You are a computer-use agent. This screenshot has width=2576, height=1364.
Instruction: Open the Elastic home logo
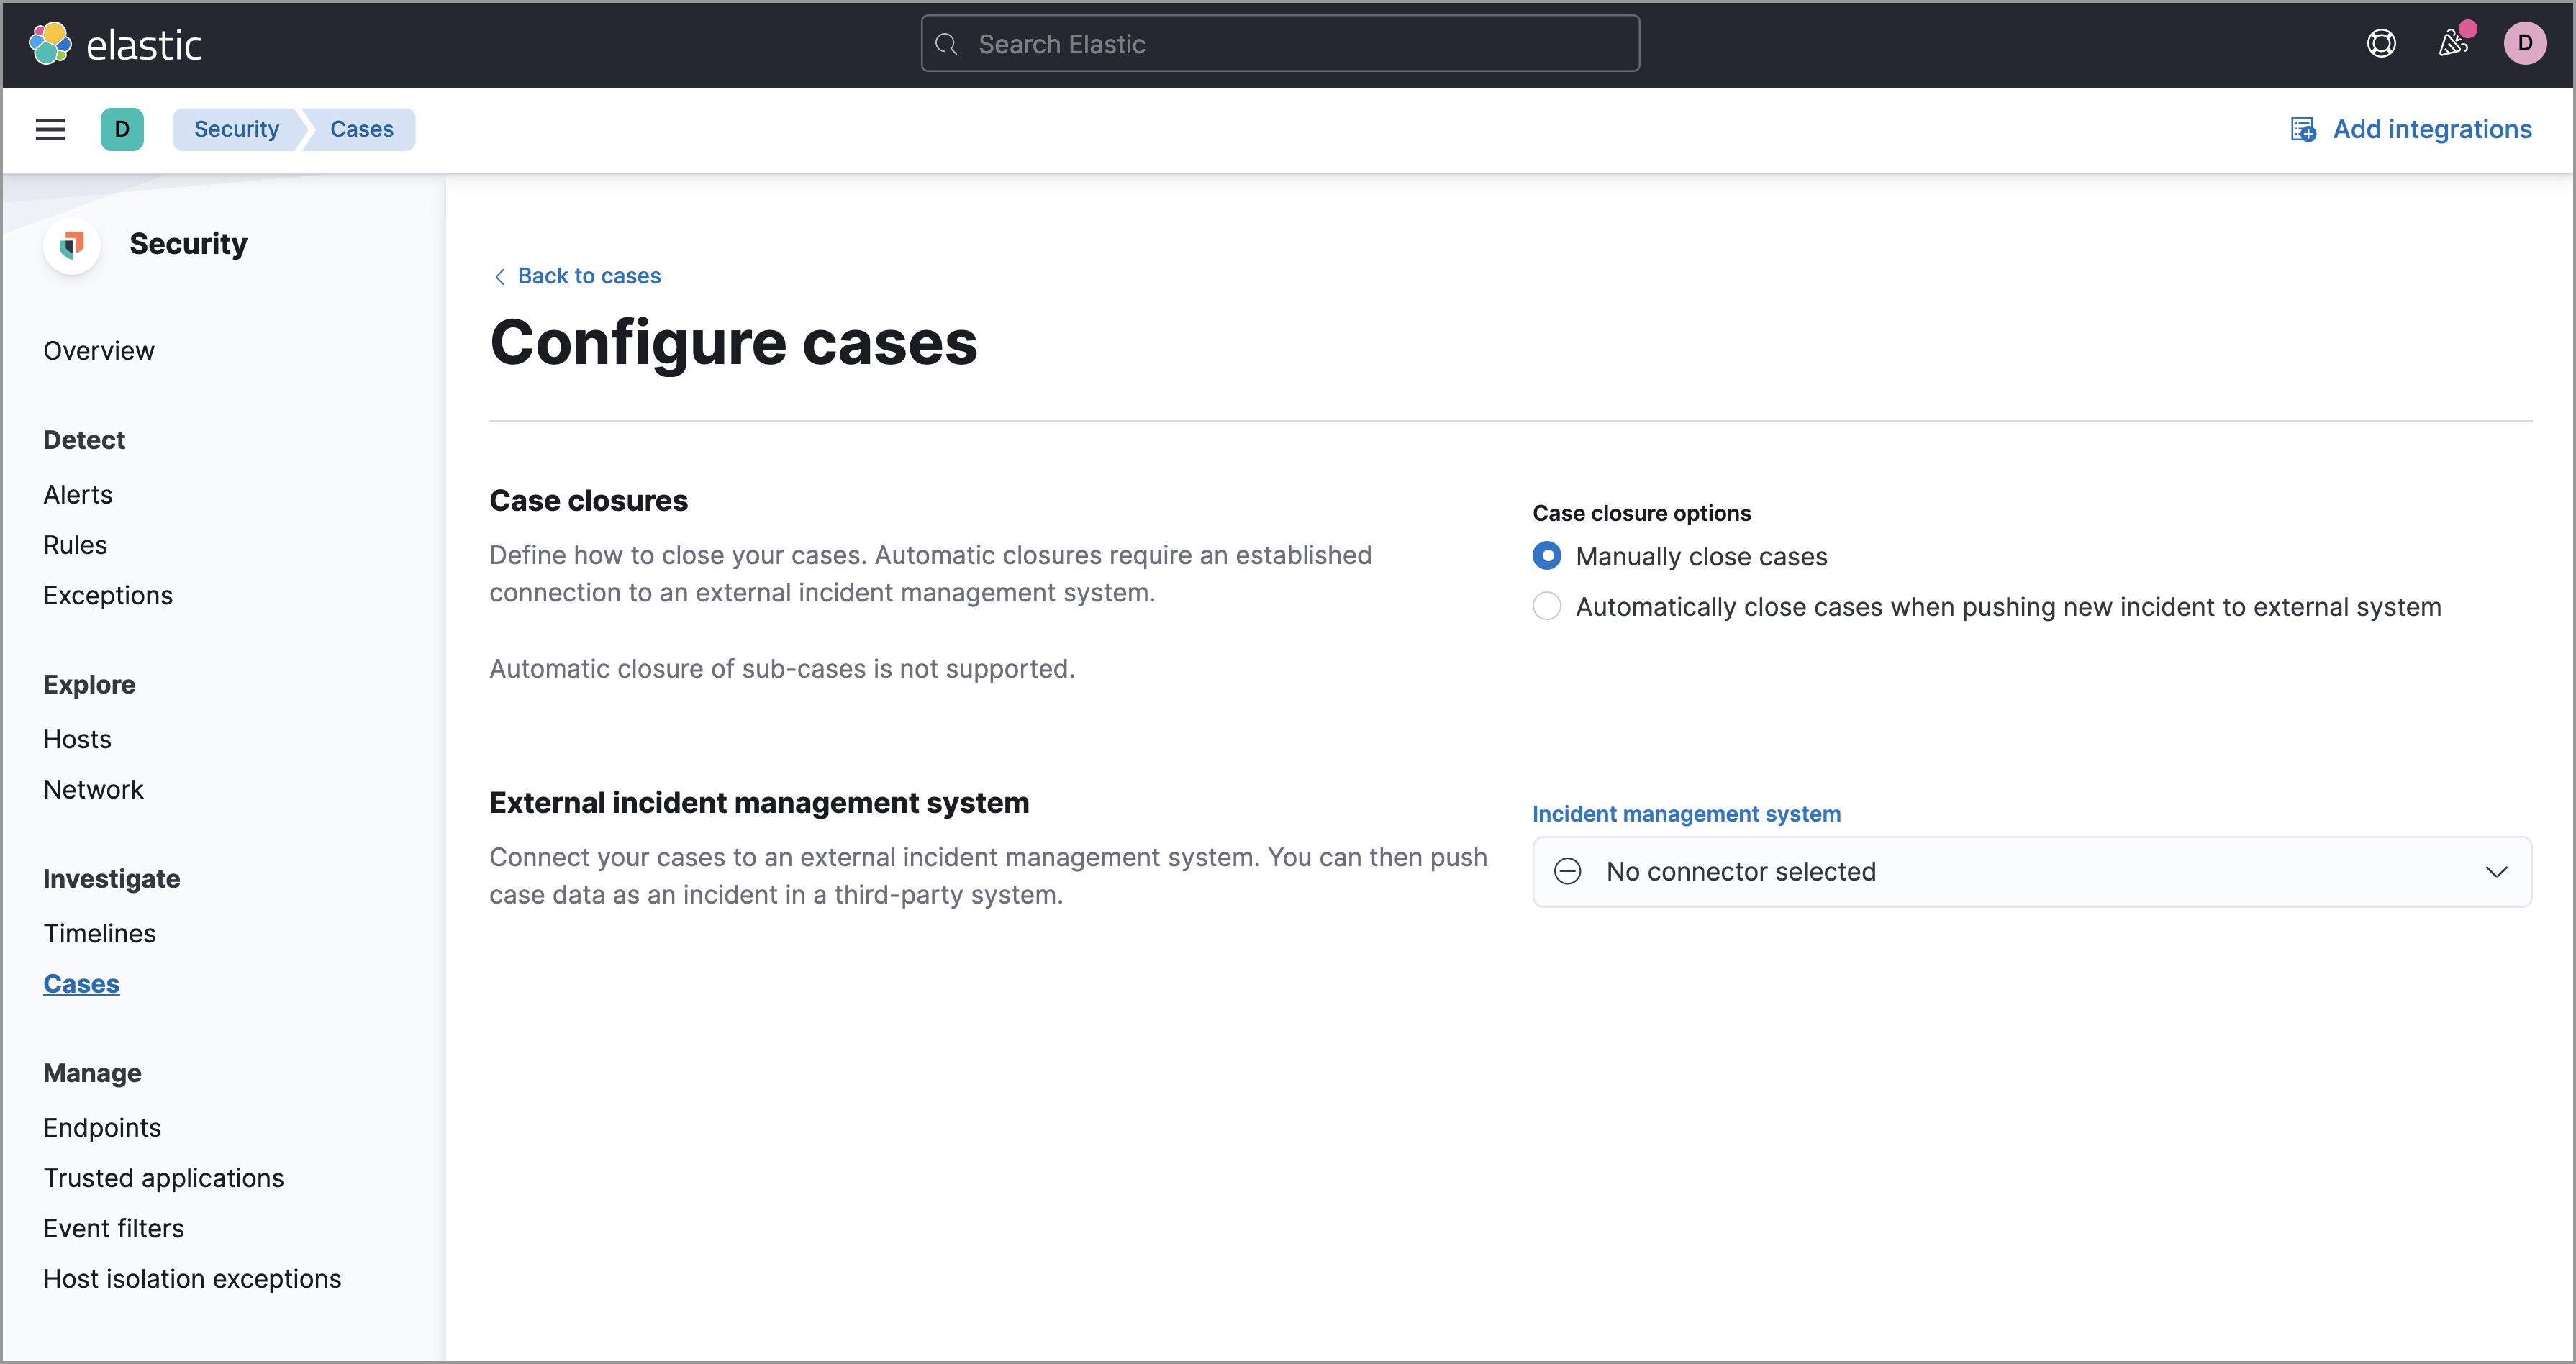point(115,43)
